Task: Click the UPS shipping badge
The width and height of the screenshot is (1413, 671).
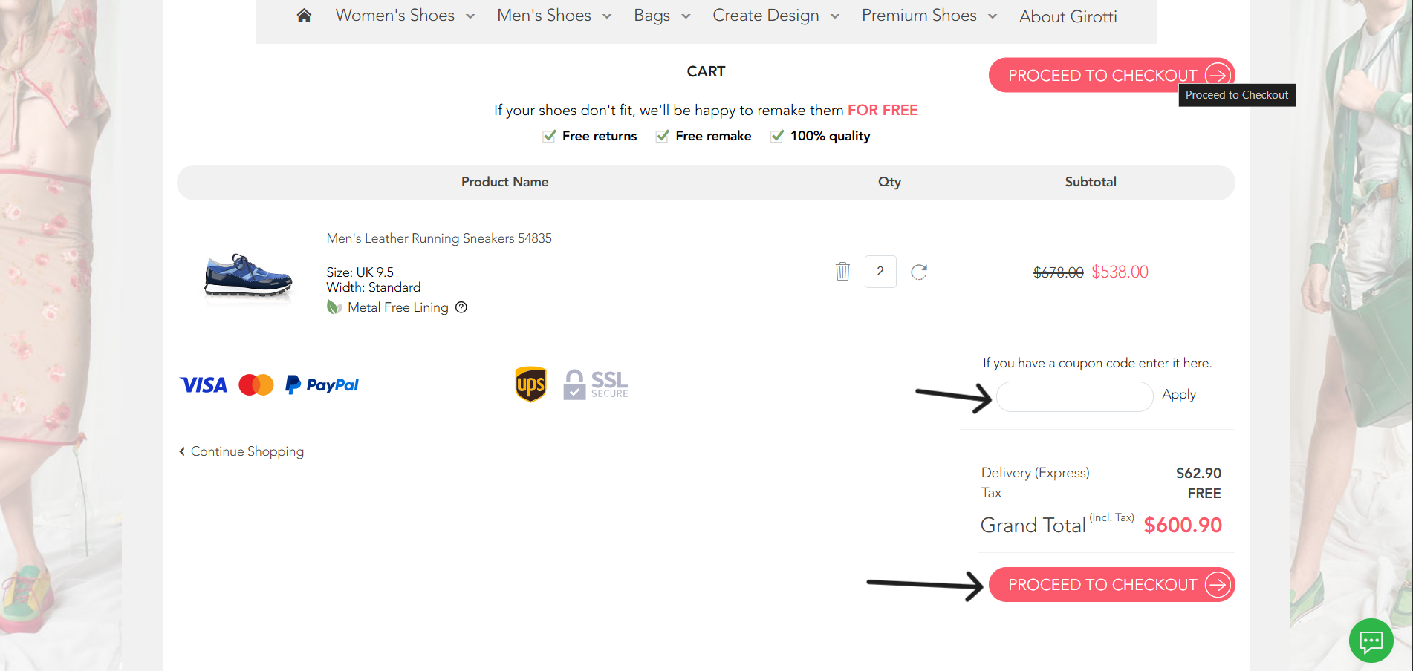Action: pos(530,384)
